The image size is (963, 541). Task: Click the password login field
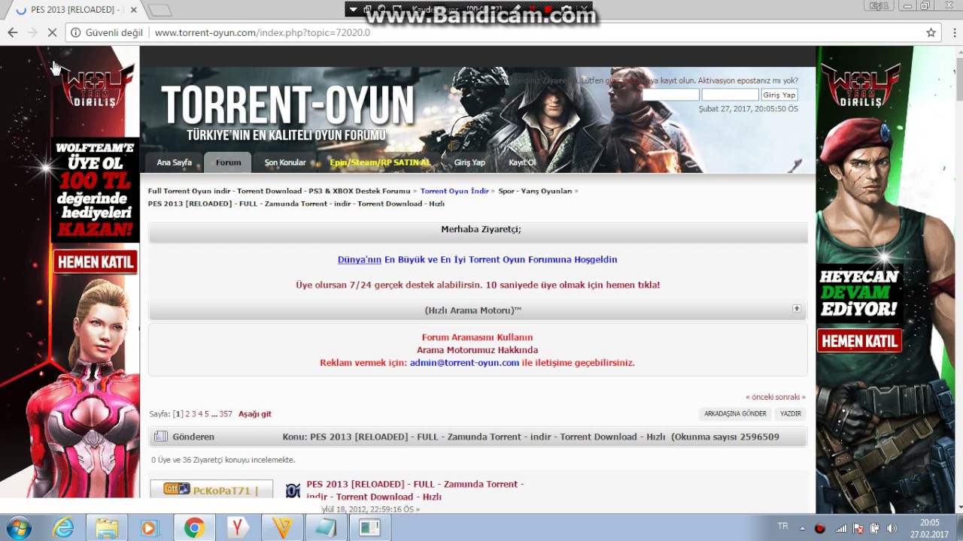tap(730, 95)
